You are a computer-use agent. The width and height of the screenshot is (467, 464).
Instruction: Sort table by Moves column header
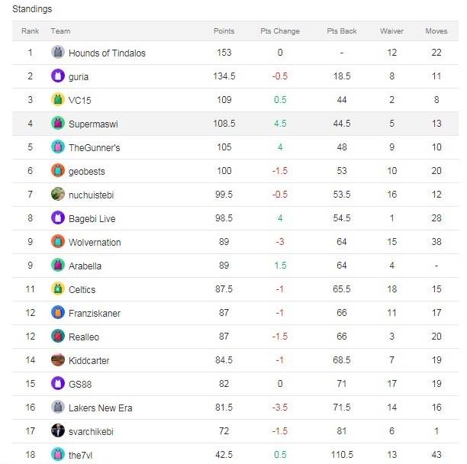tap(436, 31)
